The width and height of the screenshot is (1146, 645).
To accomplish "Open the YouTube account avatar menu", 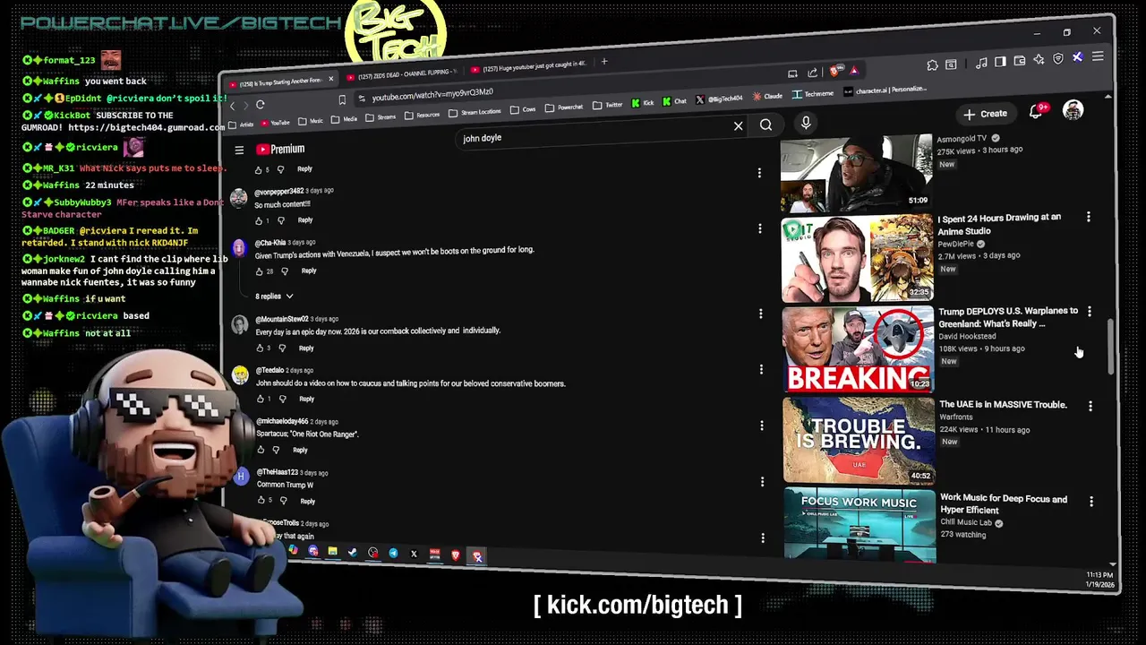I will (x=1073, y=110).
